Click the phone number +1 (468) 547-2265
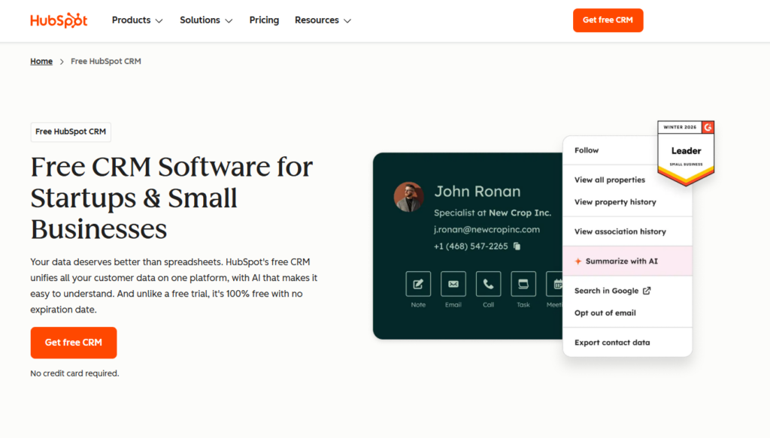 pyautogui.click(x=471, y=246)
